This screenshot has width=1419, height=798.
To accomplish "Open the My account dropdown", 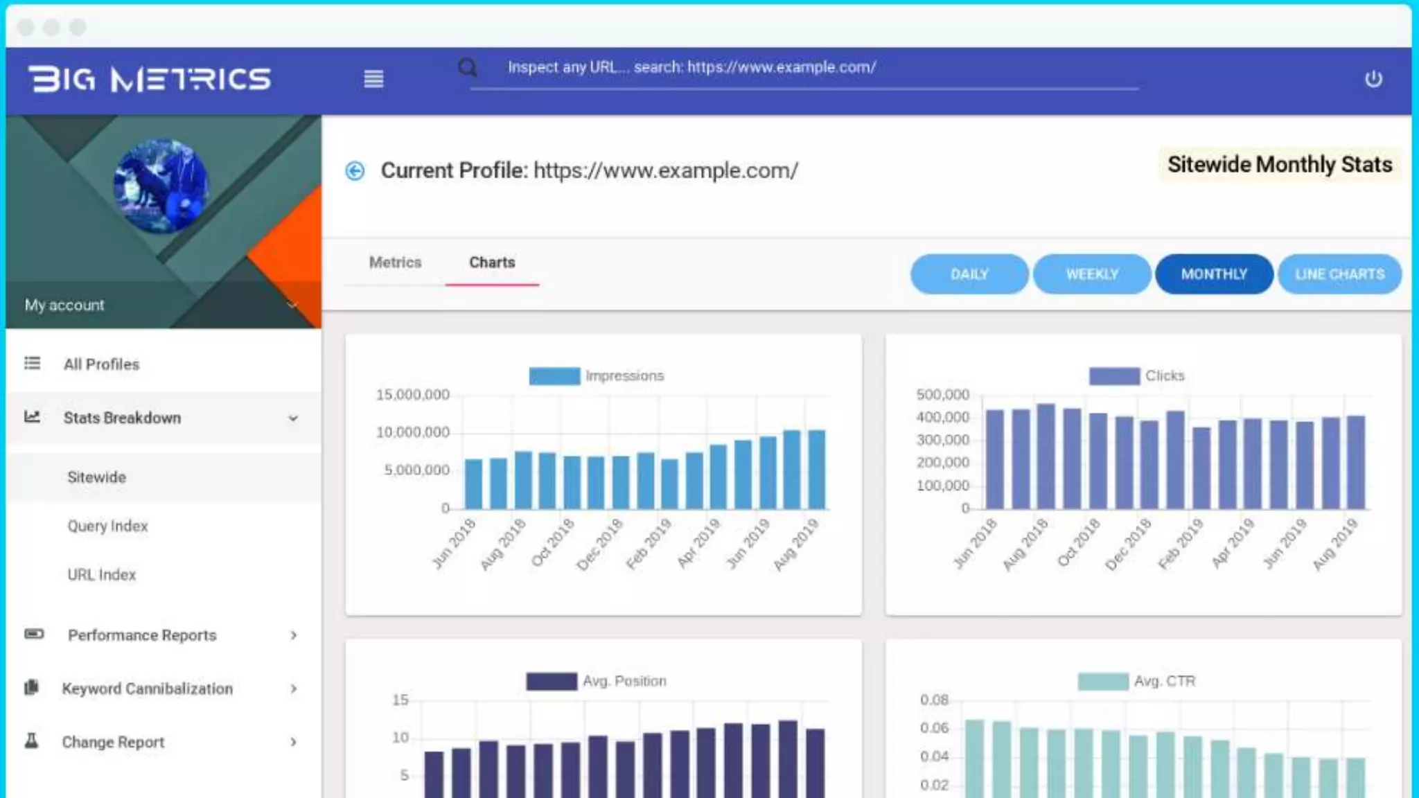I will [292, 305].
